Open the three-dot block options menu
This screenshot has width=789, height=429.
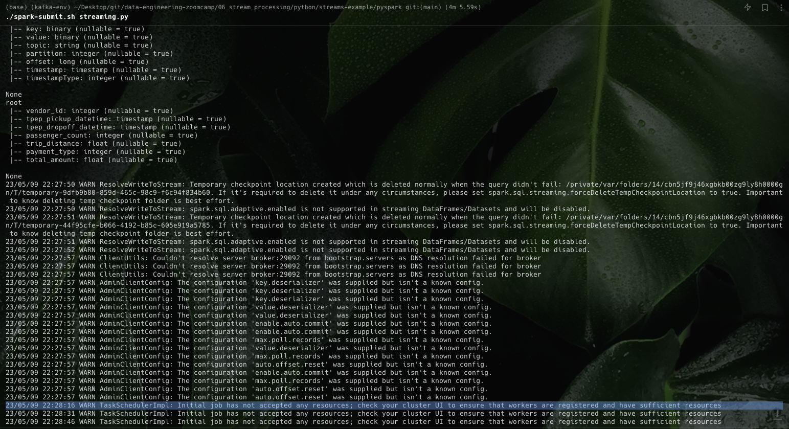pos(781,7)
